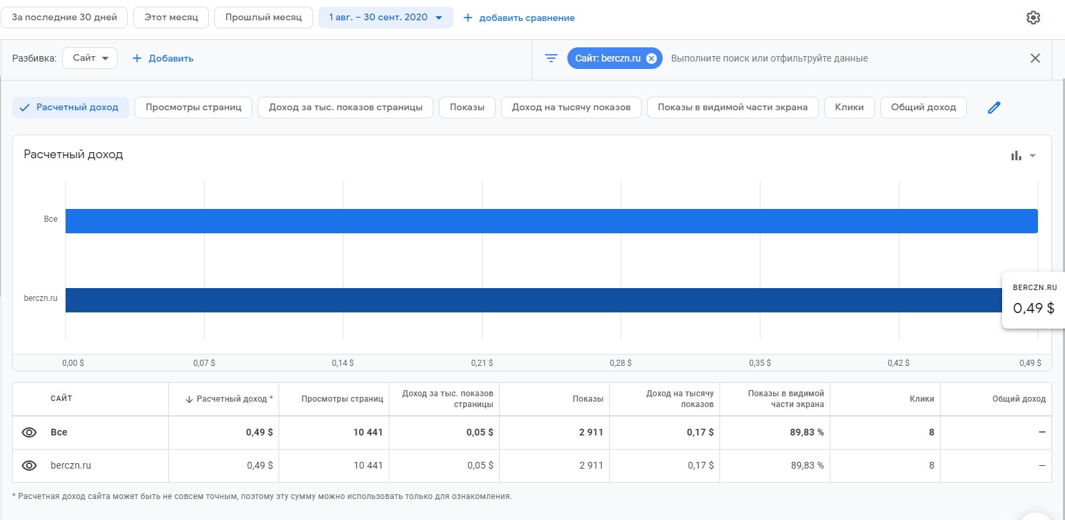Screen dimensions: 1065x520
Task: Click the filter lines icon
Action: (551, 58)
